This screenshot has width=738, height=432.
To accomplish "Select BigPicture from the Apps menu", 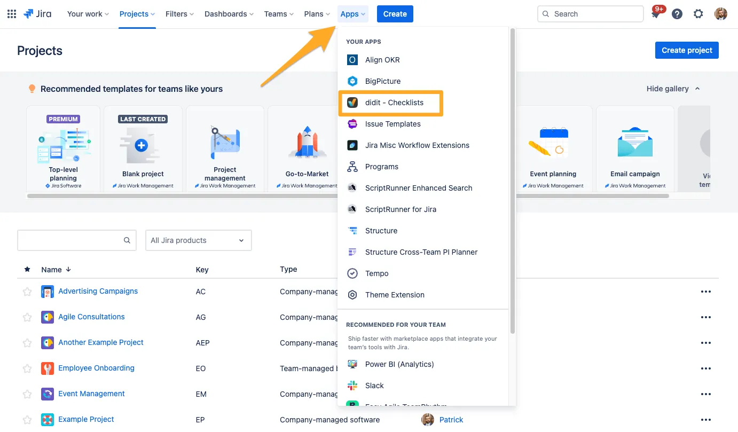I will pyautogui.click(x=423, y=81).
